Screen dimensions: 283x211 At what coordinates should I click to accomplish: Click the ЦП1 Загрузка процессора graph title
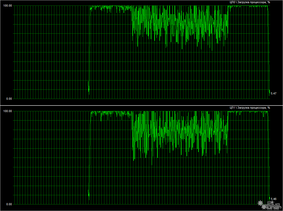(x=250, y=108)
